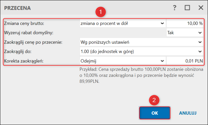The width and height of the screenshot is (208, 125).
Task: Click the PRZECENA title bar text
Action: [17, 8]
